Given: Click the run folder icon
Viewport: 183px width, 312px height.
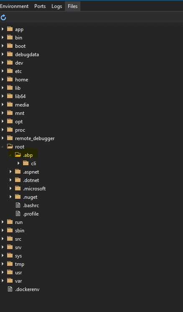Looking at the screenshot, I should (x=10, y=222).
